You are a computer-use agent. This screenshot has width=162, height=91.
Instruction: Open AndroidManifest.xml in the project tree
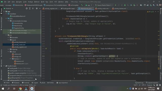[17, 16]
